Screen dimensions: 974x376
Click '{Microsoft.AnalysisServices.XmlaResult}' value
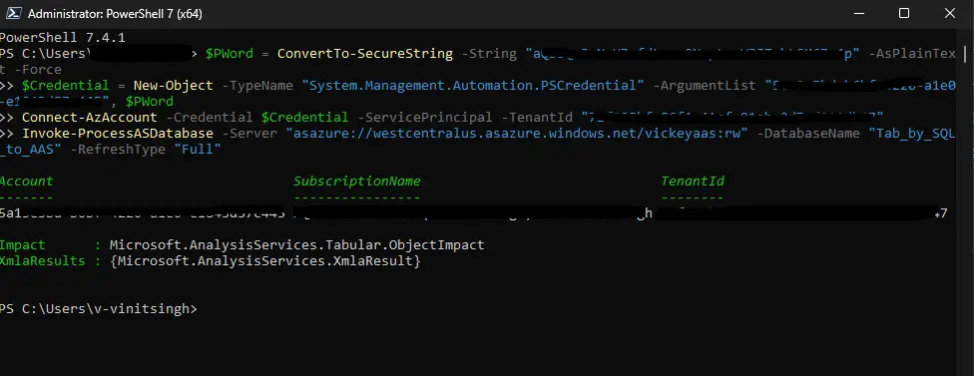pos(265,261)
